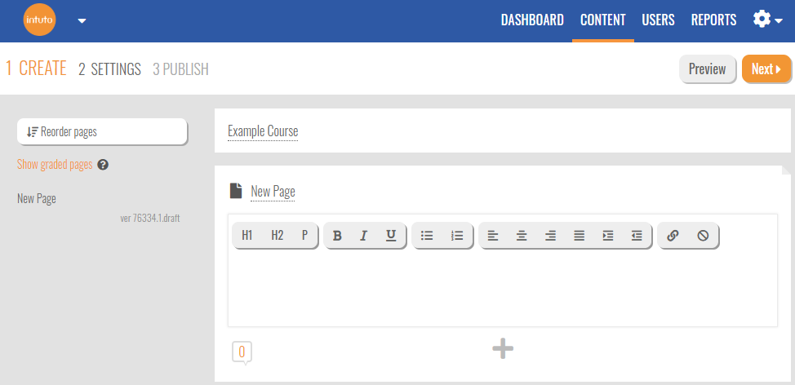795x385 pixels.
Task: Open the settings gear dropdown
Action: [767, 20]
